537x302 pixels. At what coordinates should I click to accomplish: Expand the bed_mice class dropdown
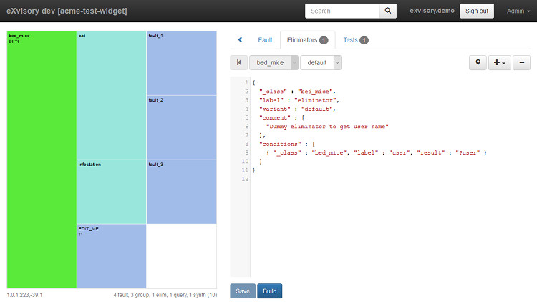[294, 63]
